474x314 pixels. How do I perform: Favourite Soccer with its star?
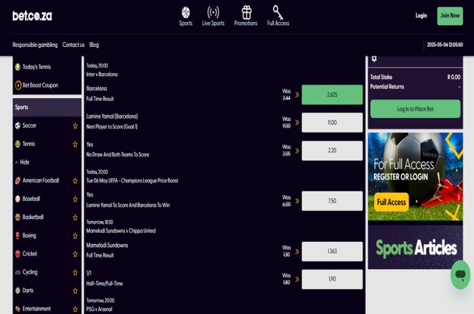(75, 126)
